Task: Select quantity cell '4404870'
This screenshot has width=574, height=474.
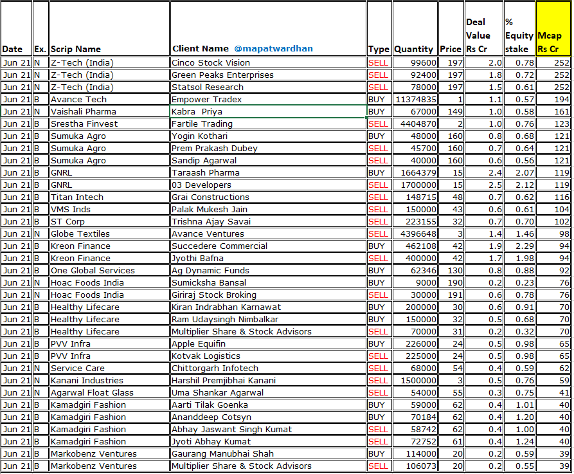Action: [x=415, y=124]
